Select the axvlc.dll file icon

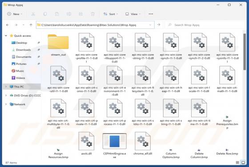[86, 141]
